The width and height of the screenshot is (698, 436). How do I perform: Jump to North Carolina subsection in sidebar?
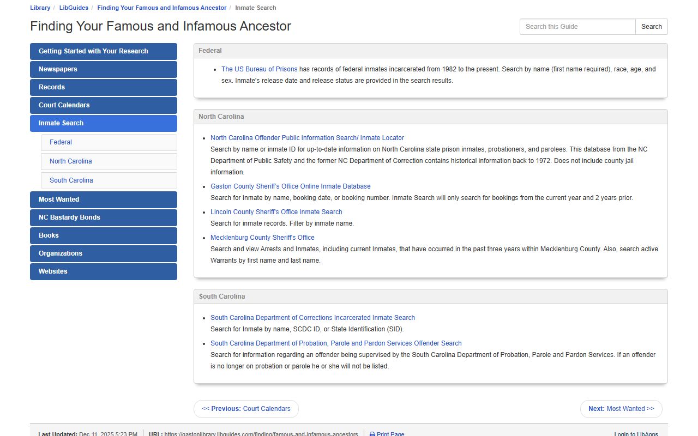(x=70, y=161)
